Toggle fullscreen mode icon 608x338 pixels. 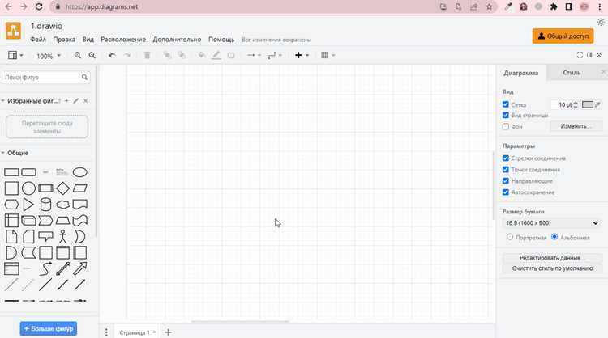point(580,55)
